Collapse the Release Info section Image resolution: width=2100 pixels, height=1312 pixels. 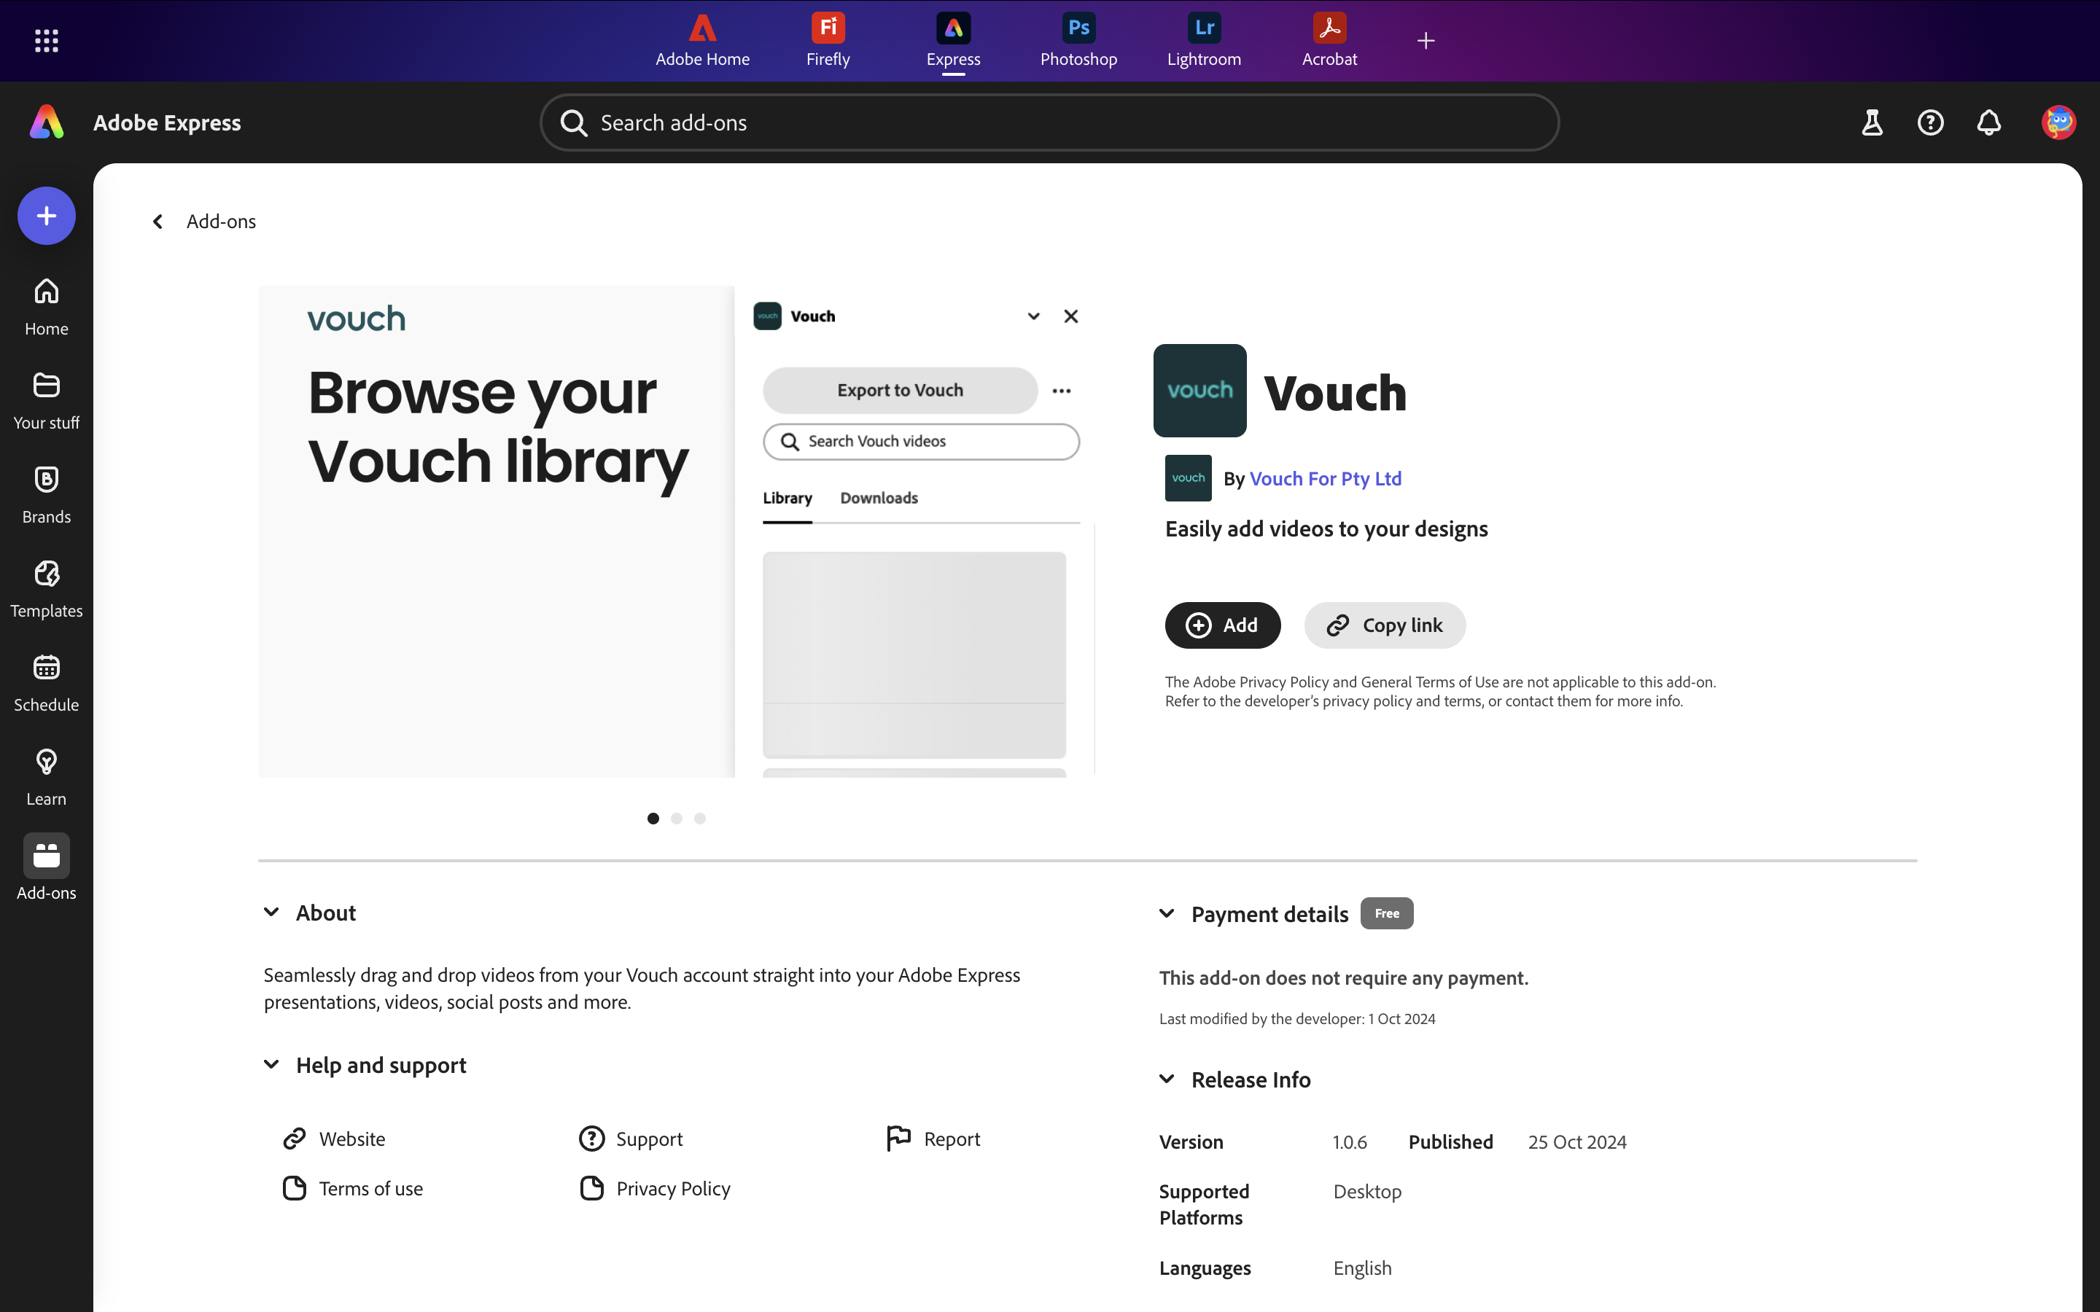click(1166, 1079)
